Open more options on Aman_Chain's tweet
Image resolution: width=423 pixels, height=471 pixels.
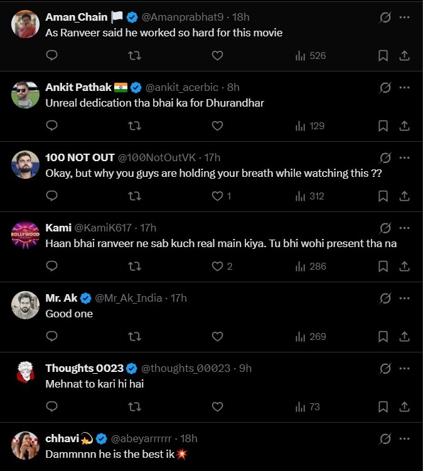coord(405,18)
